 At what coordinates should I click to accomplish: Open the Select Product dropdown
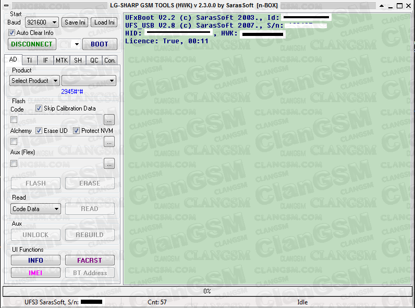(34, 81)
